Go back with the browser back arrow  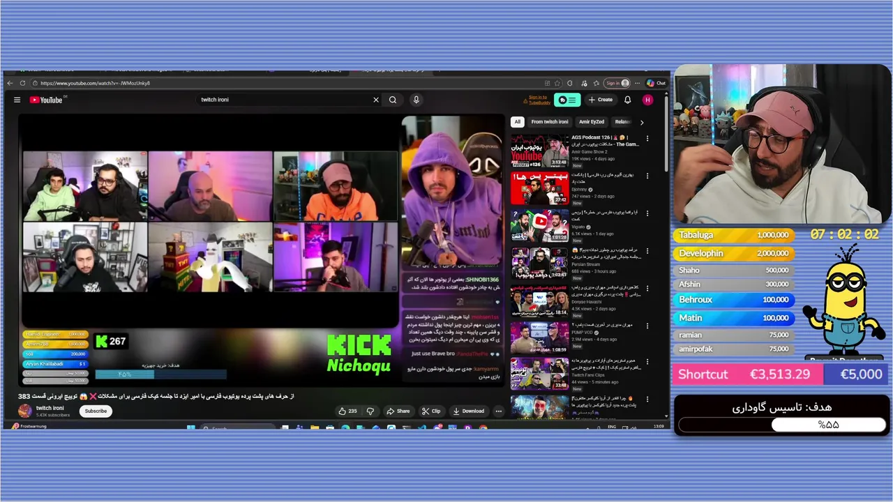pos(10,83)
